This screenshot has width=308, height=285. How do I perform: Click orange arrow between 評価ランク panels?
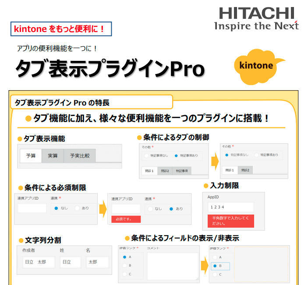tap(204, 265)
